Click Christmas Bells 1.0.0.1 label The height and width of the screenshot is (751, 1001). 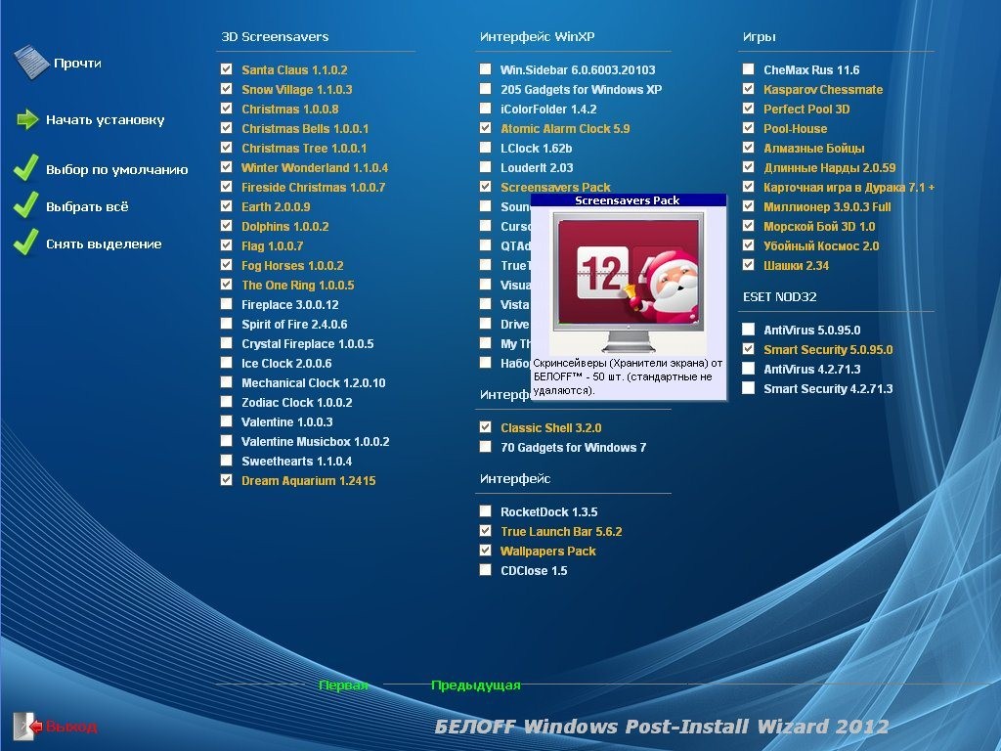[305, 129]
